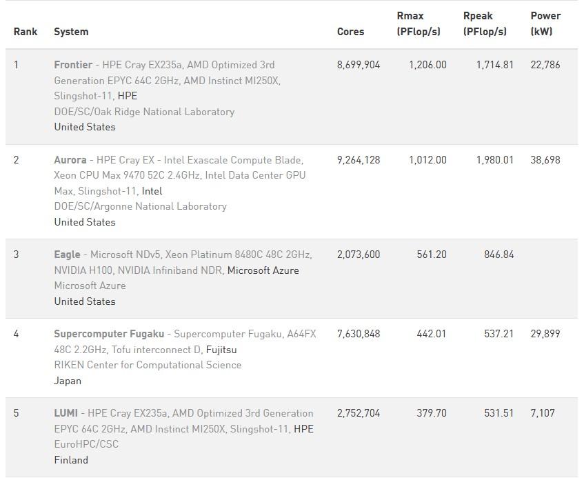Image resolution: width=584 pixels, height=478 pixels.
Task: Click the Power (kW) column header
Action: pyautogui.click(x=545, y=23)
